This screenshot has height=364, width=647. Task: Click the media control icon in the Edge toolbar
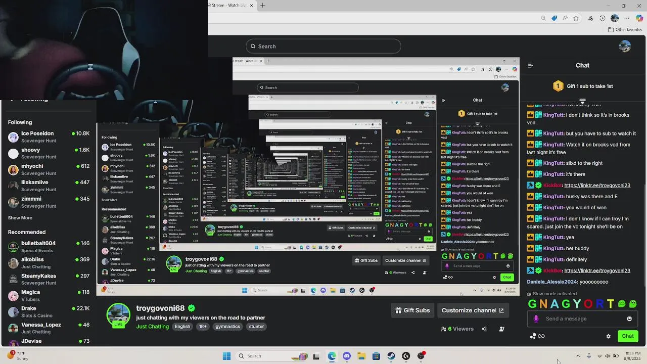(x=590, y=18)
